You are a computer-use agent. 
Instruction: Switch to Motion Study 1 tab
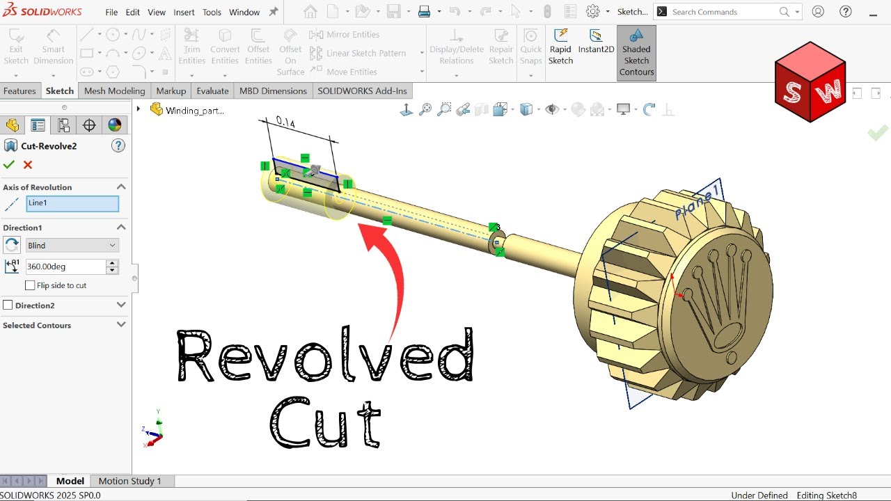129,481
